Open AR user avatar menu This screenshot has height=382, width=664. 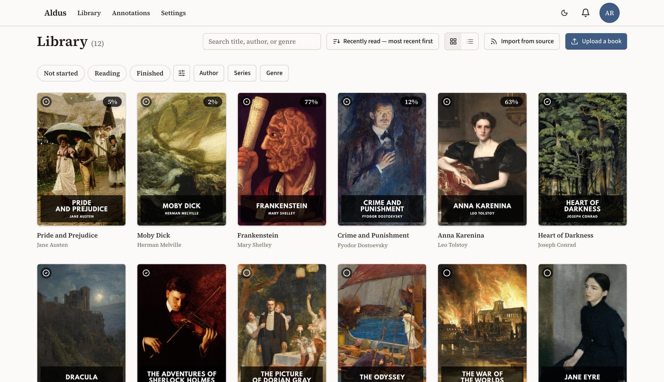tap(609, 13)
